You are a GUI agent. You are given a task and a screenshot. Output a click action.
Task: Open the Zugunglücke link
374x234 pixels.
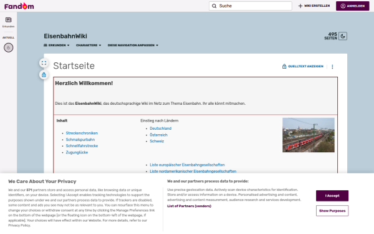pos(77,152)
